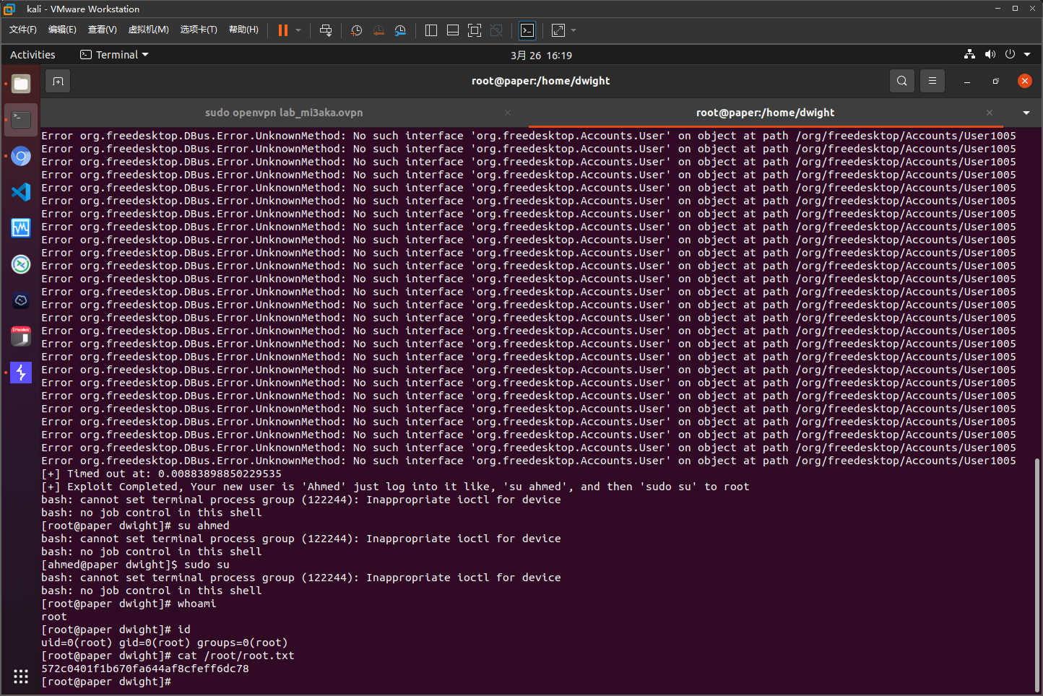Viewport: 1043px width, 696px height.
Task: Expand the VMware power options dropdown arrow
Action: pyautogui.click(x=298, y=30)
